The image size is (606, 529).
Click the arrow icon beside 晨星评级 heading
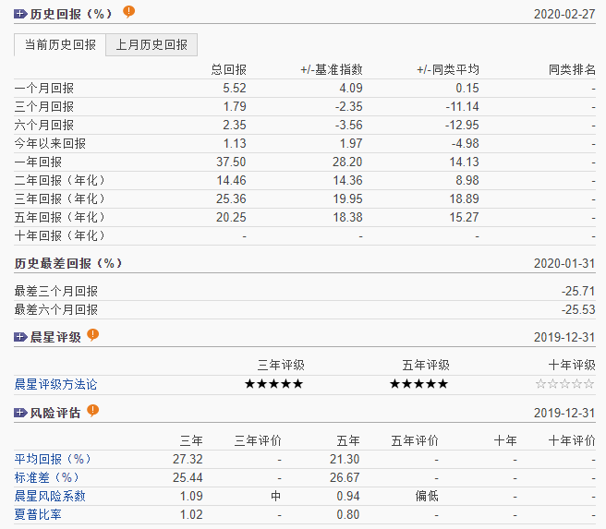coord(20,338)
